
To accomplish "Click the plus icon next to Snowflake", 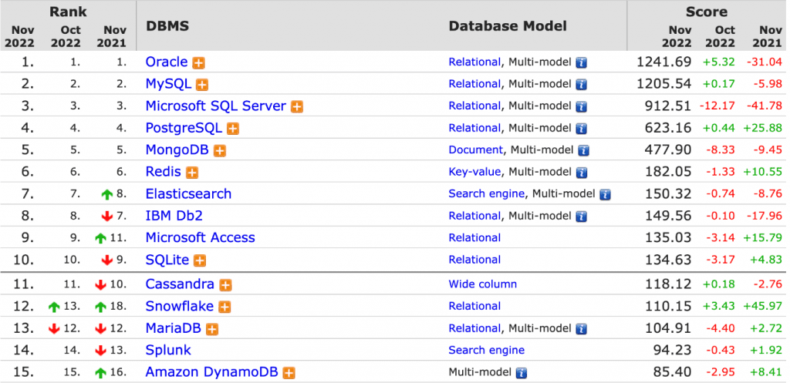I will tap(225, 307).
